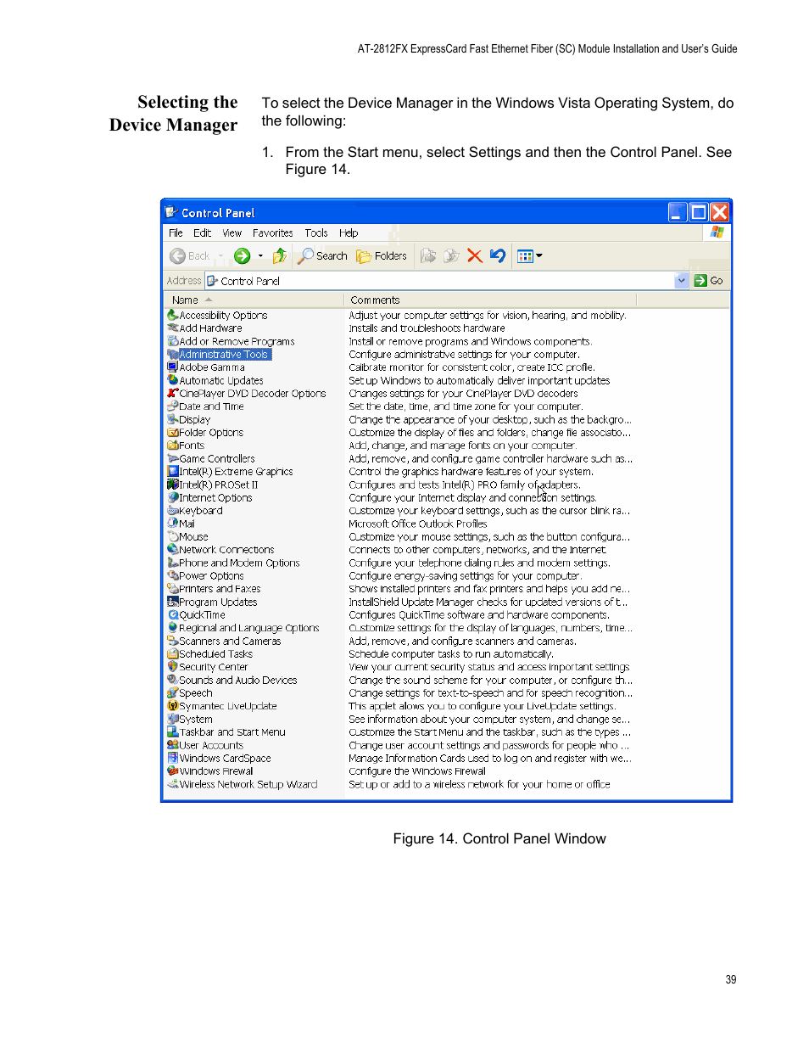Open the File menu

176,233
